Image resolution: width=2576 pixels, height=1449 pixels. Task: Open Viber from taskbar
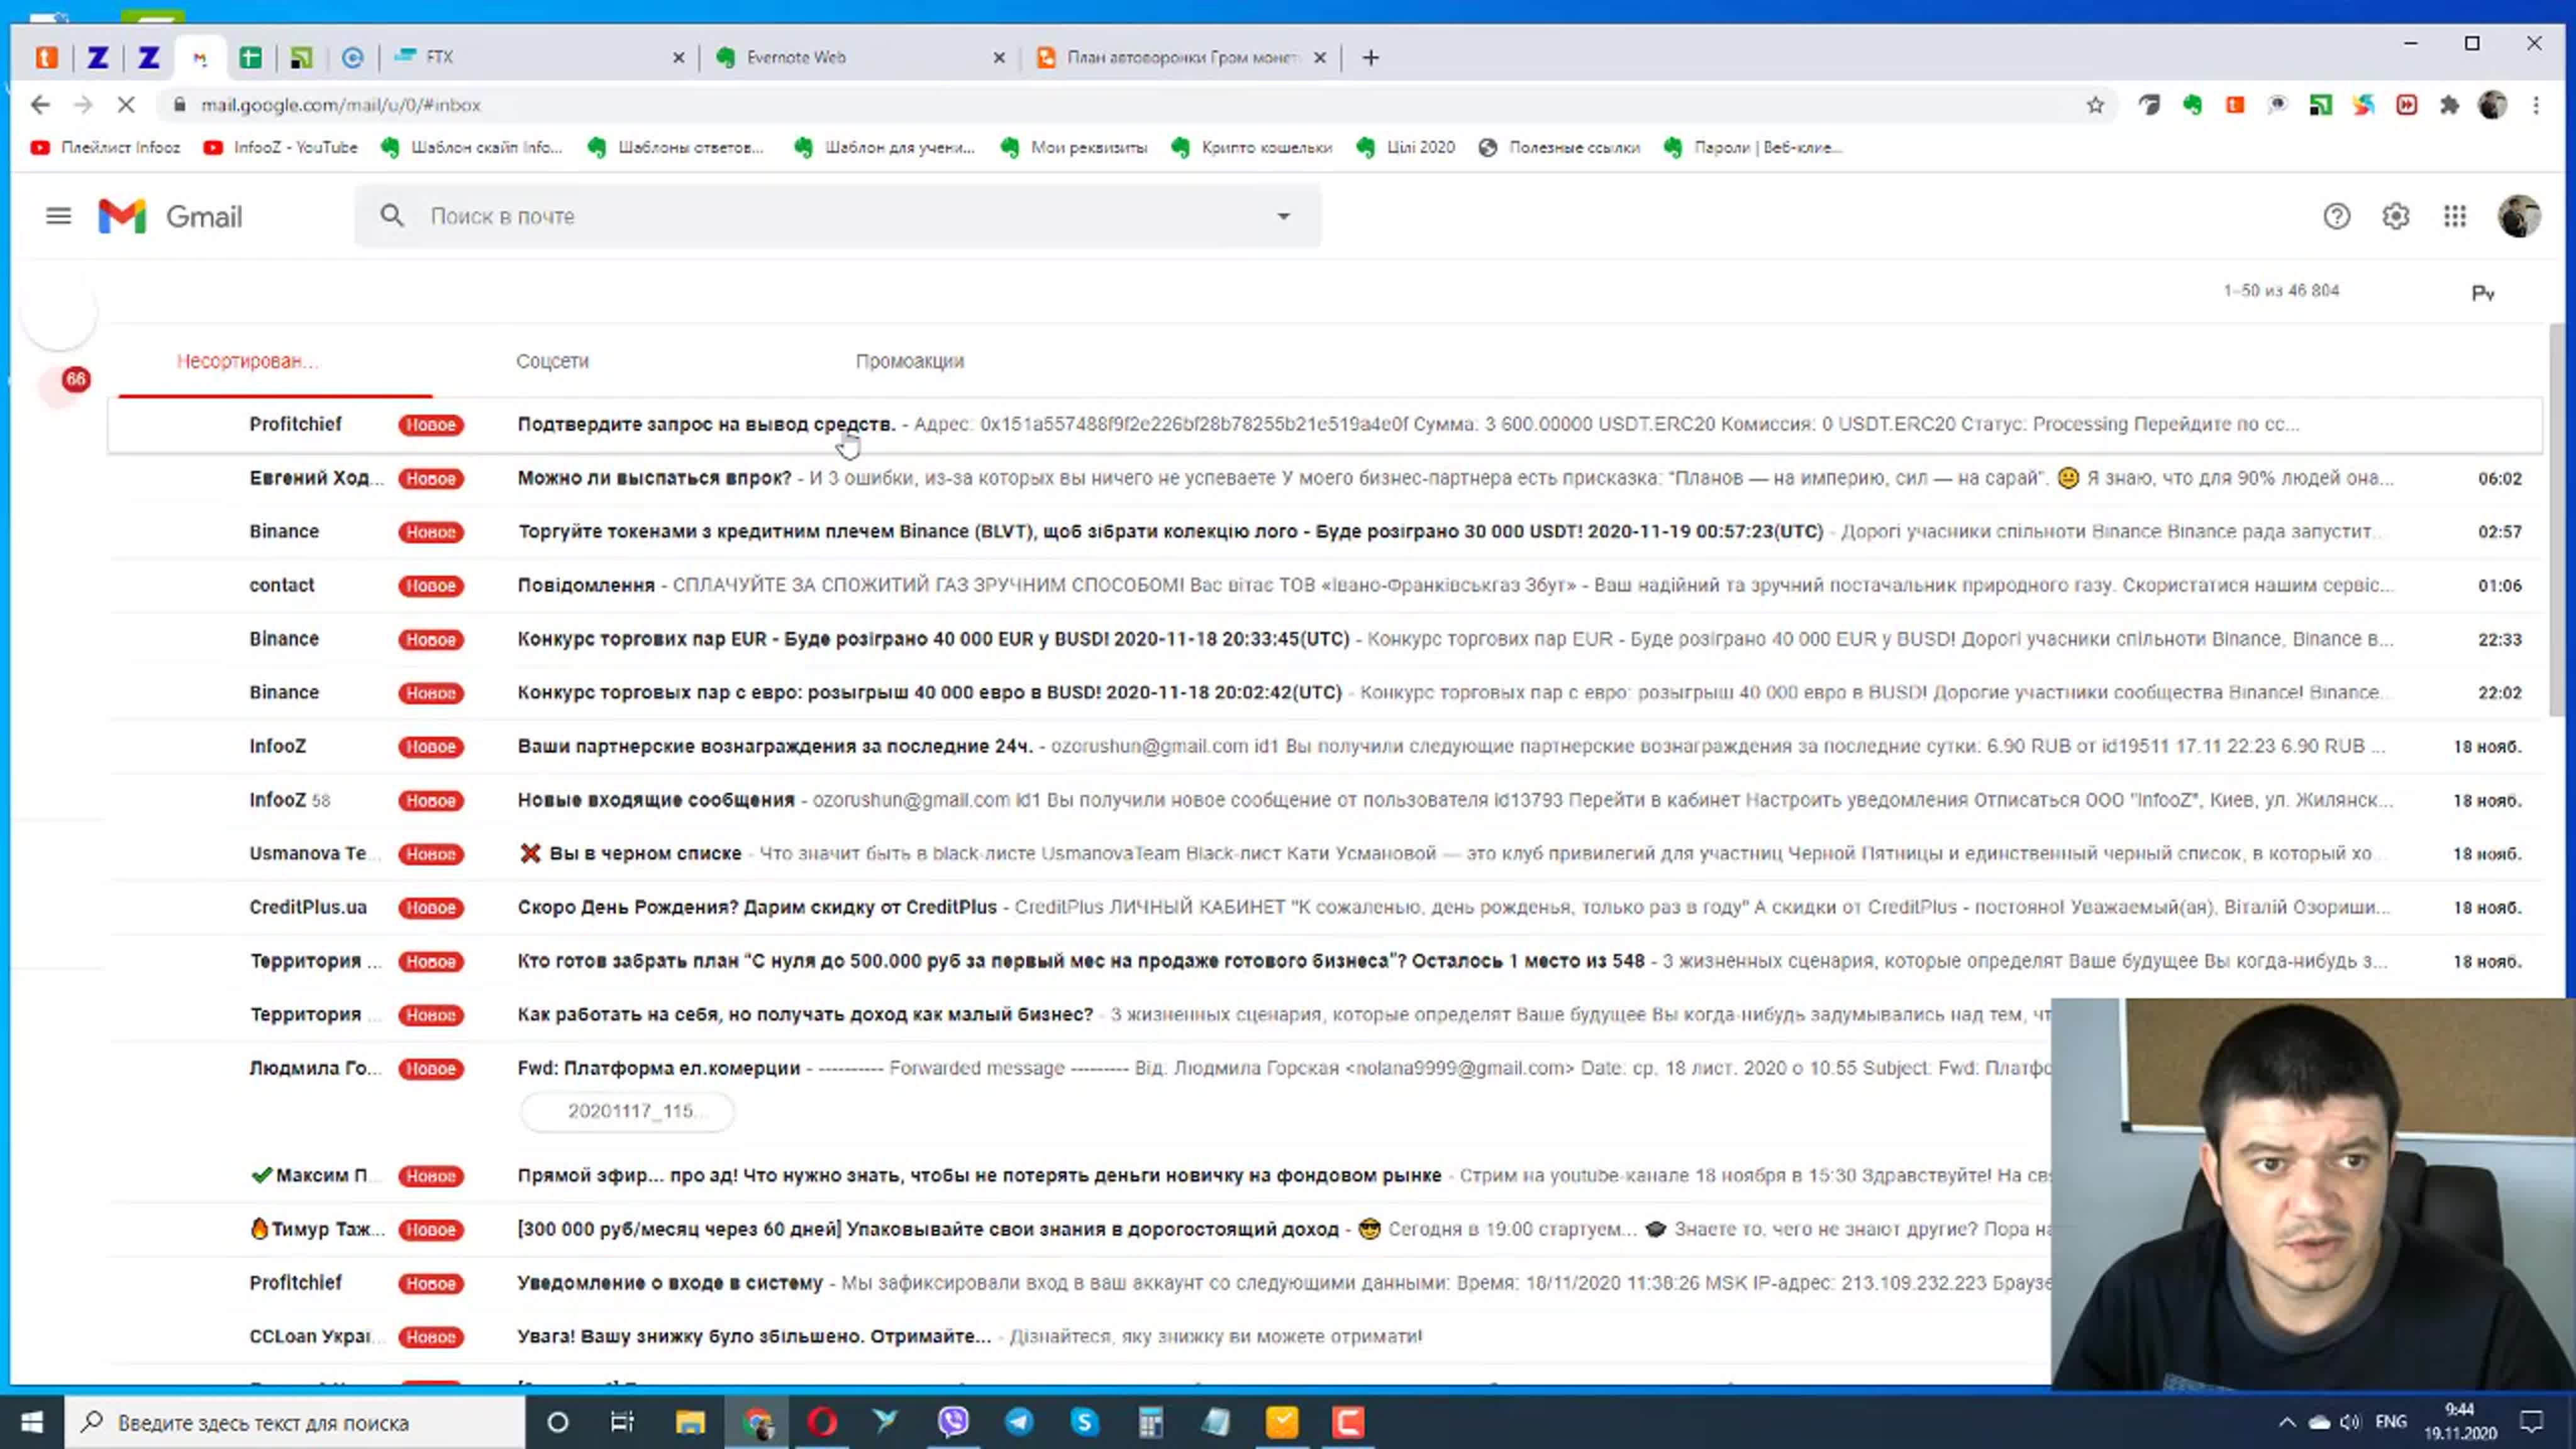tap(953, 1421)
